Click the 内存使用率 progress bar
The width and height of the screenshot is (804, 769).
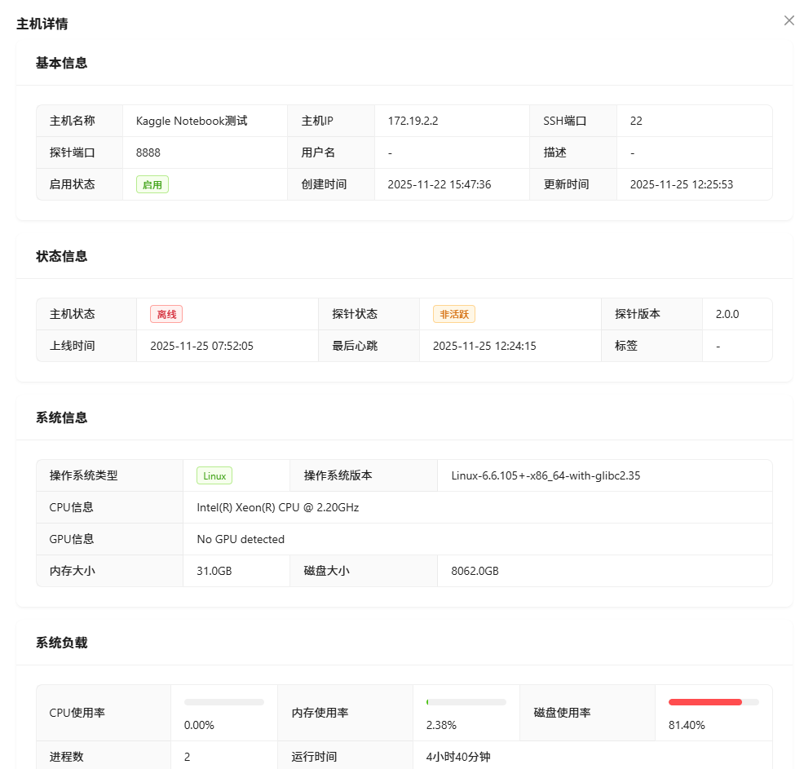(x=466, y=702)
